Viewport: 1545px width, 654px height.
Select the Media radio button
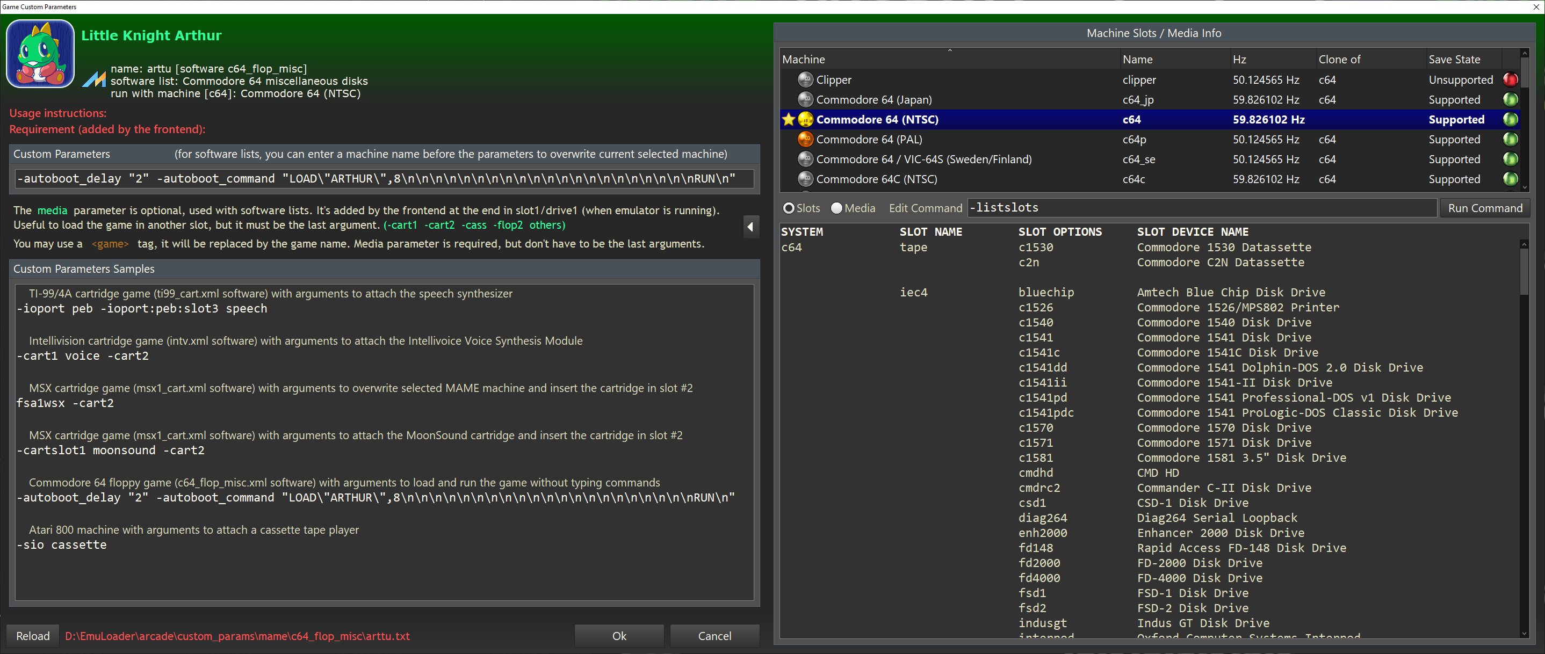(836, 208)
